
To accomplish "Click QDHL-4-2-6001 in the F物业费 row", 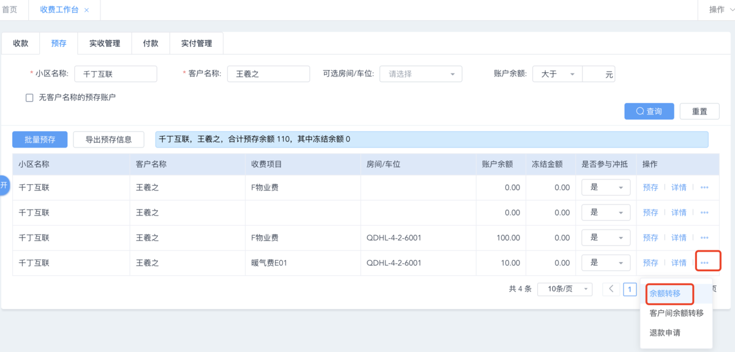I will pyautogui.click(x=394, y=238).
